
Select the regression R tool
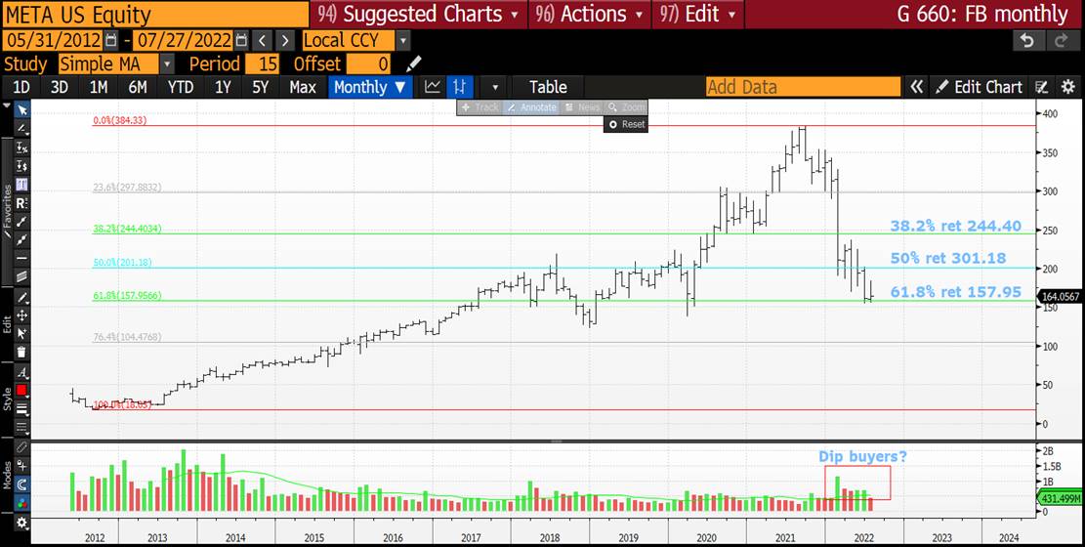21,203
